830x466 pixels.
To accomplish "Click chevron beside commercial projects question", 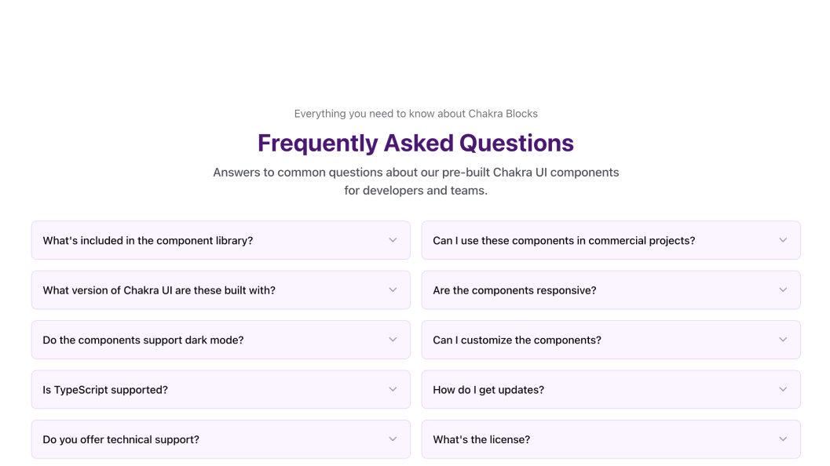I will (x=783, y=240).
